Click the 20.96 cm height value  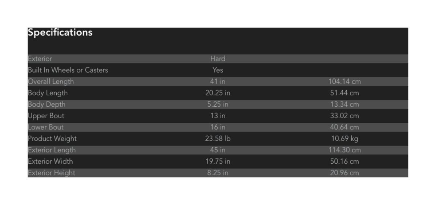pos(344,173)
